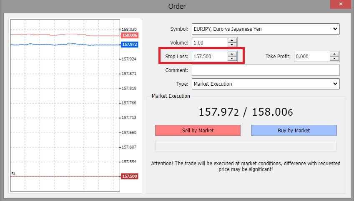Lower Stop Loss using the down arrow

pos(232,59)
